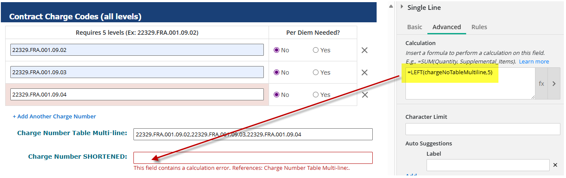Click the Auto Suggestions Label input
Image resolution: width=566 pixels, height=178 pixels.
tap(488, 165)
